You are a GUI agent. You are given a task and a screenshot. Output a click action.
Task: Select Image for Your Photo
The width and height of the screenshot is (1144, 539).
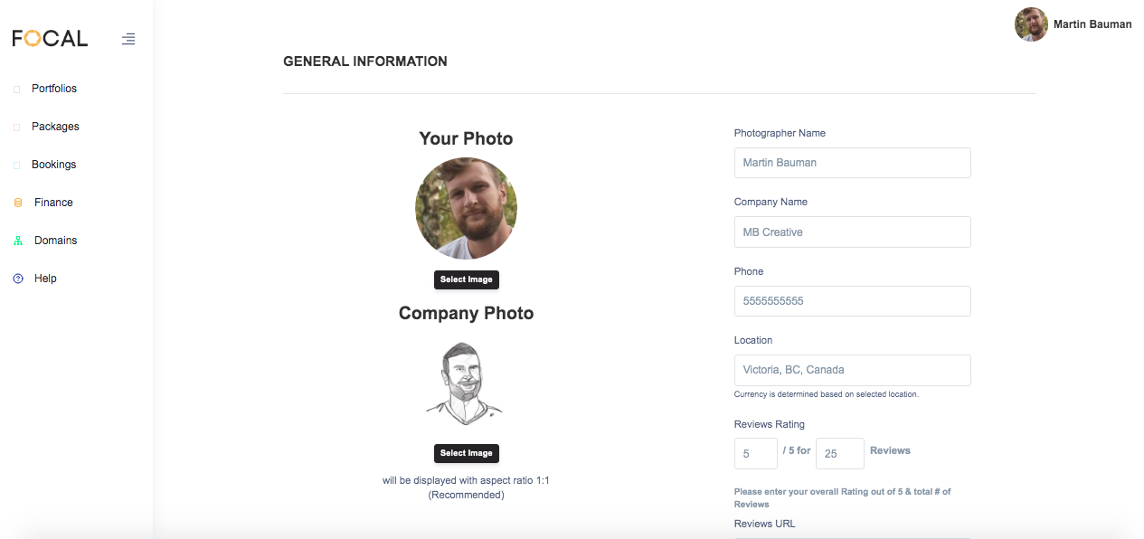466,279
